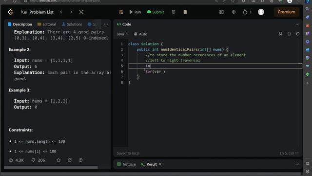This screenshot has width=312, height=176.
Task: Go to the next problem
Action: tap(71, 12)
